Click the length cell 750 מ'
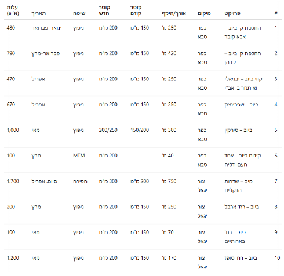The width and height of the screenshot is (284, 276). click(169, 181)
